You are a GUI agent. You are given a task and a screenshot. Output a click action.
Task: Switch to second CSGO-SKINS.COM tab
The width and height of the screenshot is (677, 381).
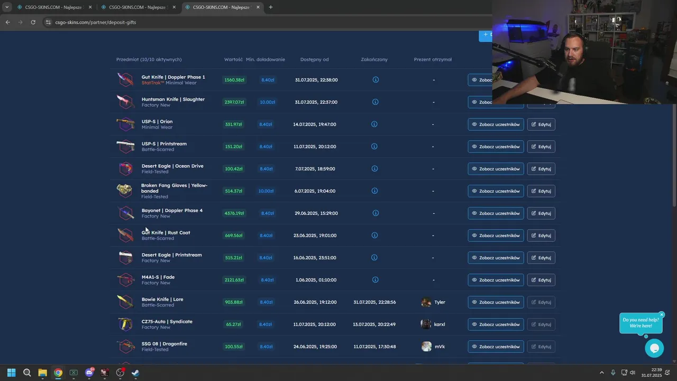(x=139, y=7)
